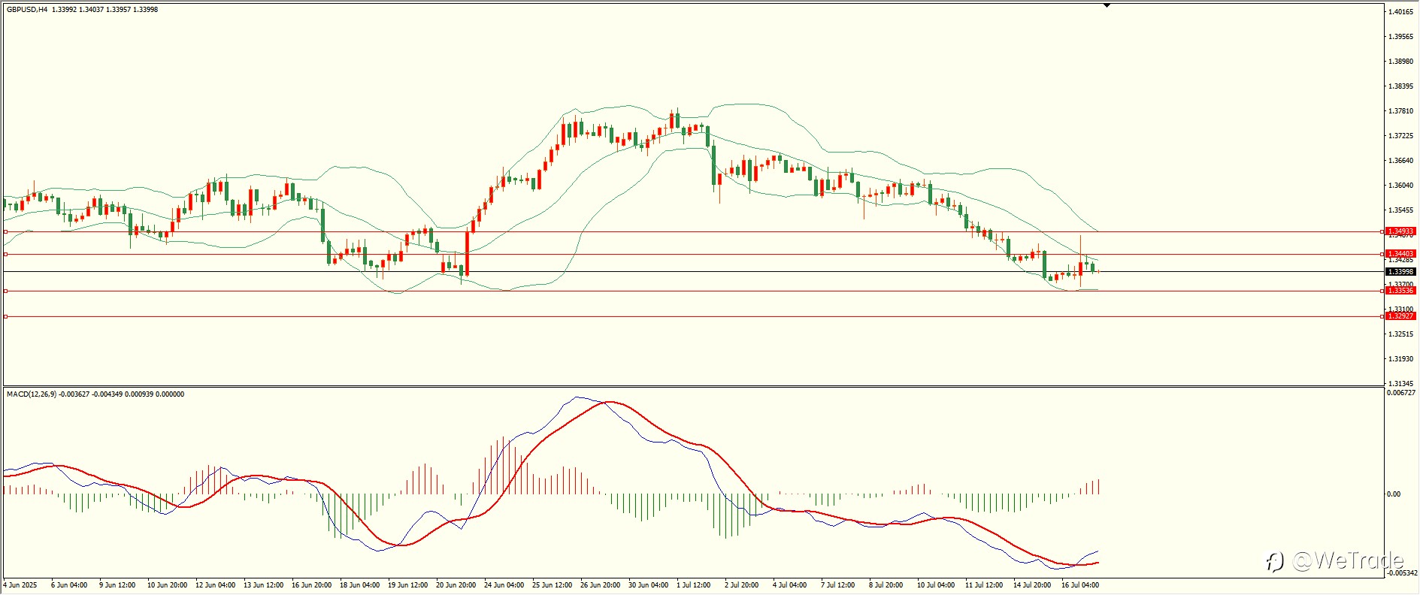1420x595 pixels.
Task: Click the 13 Jun 12:00 time label
Action: [x=264, y=584]
